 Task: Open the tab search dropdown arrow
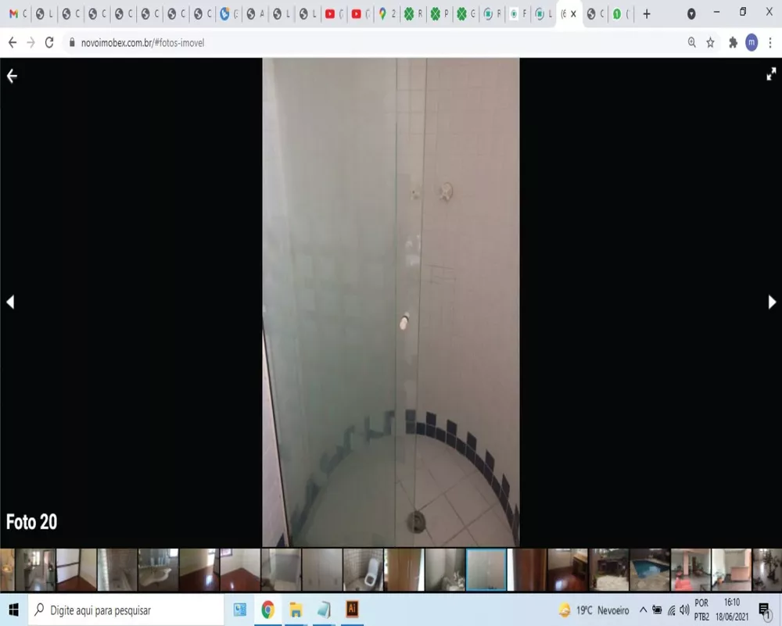[691, 14]
